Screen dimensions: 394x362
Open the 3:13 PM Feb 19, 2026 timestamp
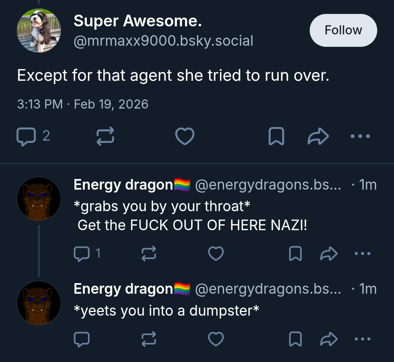(x=83, y=104)
